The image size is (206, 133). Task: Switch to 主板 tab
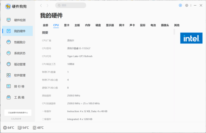(77, 25)
